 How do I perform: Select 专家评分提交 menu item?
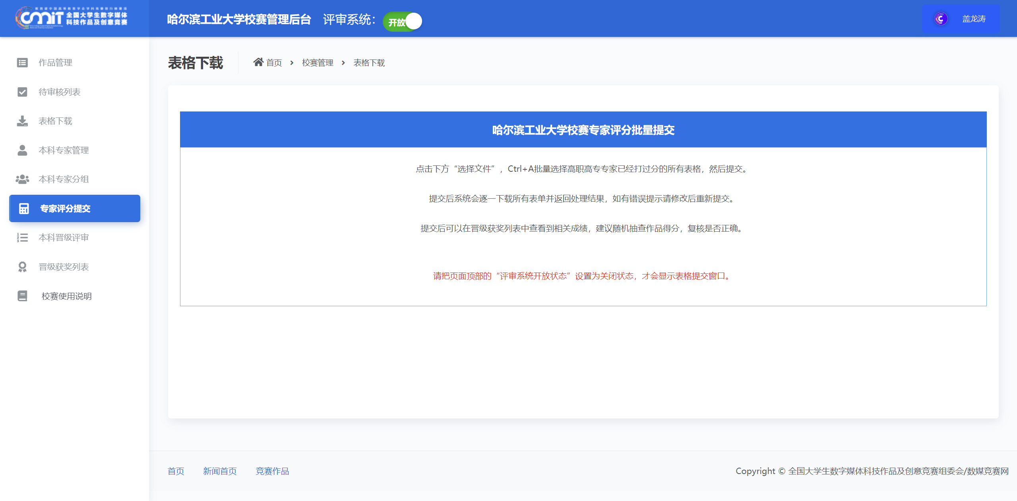pyautogui.click(x=75, y=208)
